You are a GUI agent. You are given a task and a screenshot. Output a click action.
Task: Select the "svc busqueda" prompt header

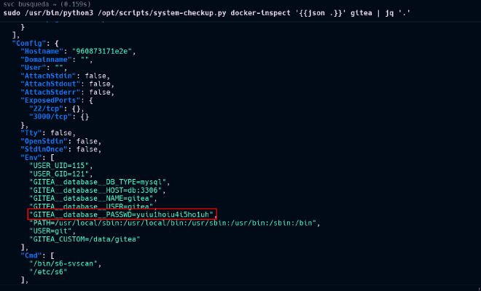(x=47, y=4)
